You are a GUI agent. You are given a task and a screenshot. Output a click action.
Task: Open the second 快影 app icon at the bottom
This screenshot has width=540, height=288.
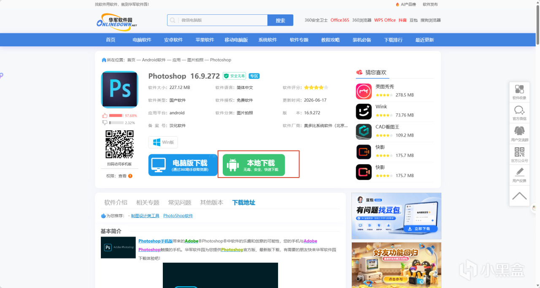[x=364, y=172]
